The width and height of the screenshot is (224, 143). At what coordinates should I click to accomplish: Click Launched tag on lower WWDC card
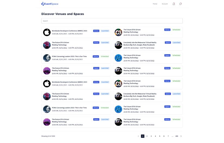[x=105, y=82]
